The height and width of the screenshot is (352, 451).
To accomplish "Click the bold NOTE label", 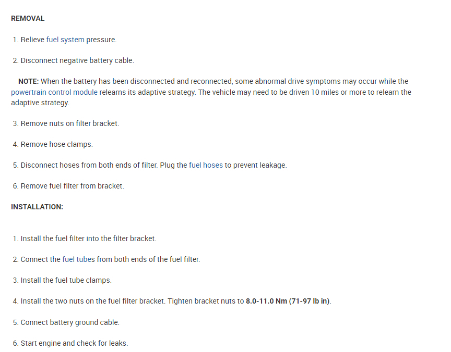I will click(28, 81).
